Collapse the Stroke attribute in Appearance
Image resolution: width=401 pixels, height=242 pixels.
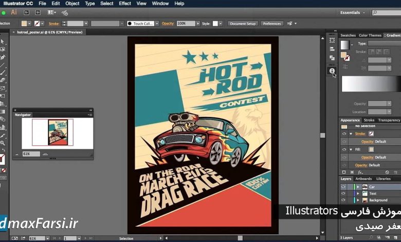click(351, 134)
